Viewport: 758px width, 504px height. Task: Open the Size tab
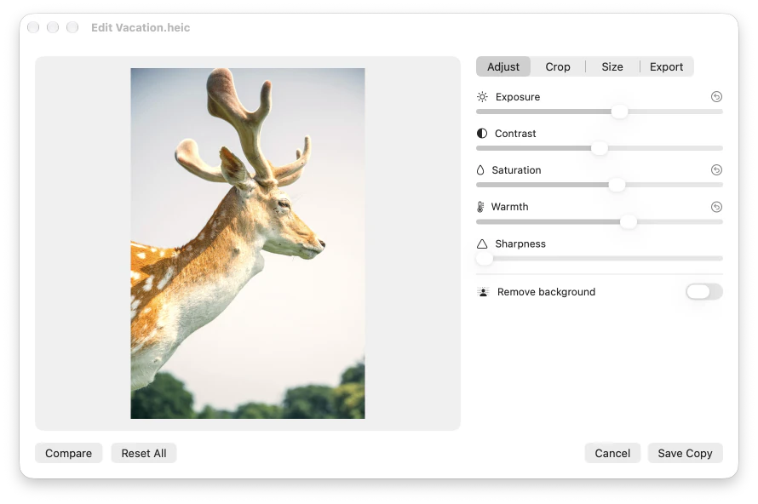tap(612, 66)
